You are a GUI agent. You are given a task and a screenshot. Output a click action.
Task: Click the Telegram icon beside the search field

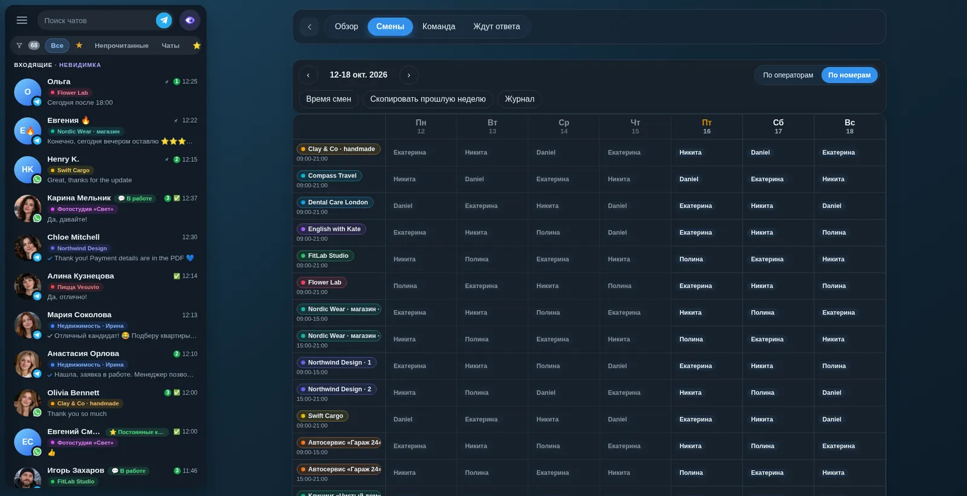164,21
